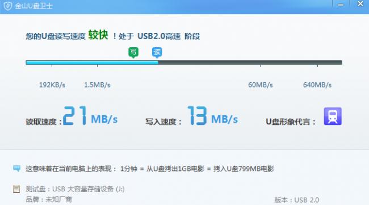This screenshot has height=205, width=369.
Task: Click the 金山U盘卫士 title text
Action: pos(33,6)
